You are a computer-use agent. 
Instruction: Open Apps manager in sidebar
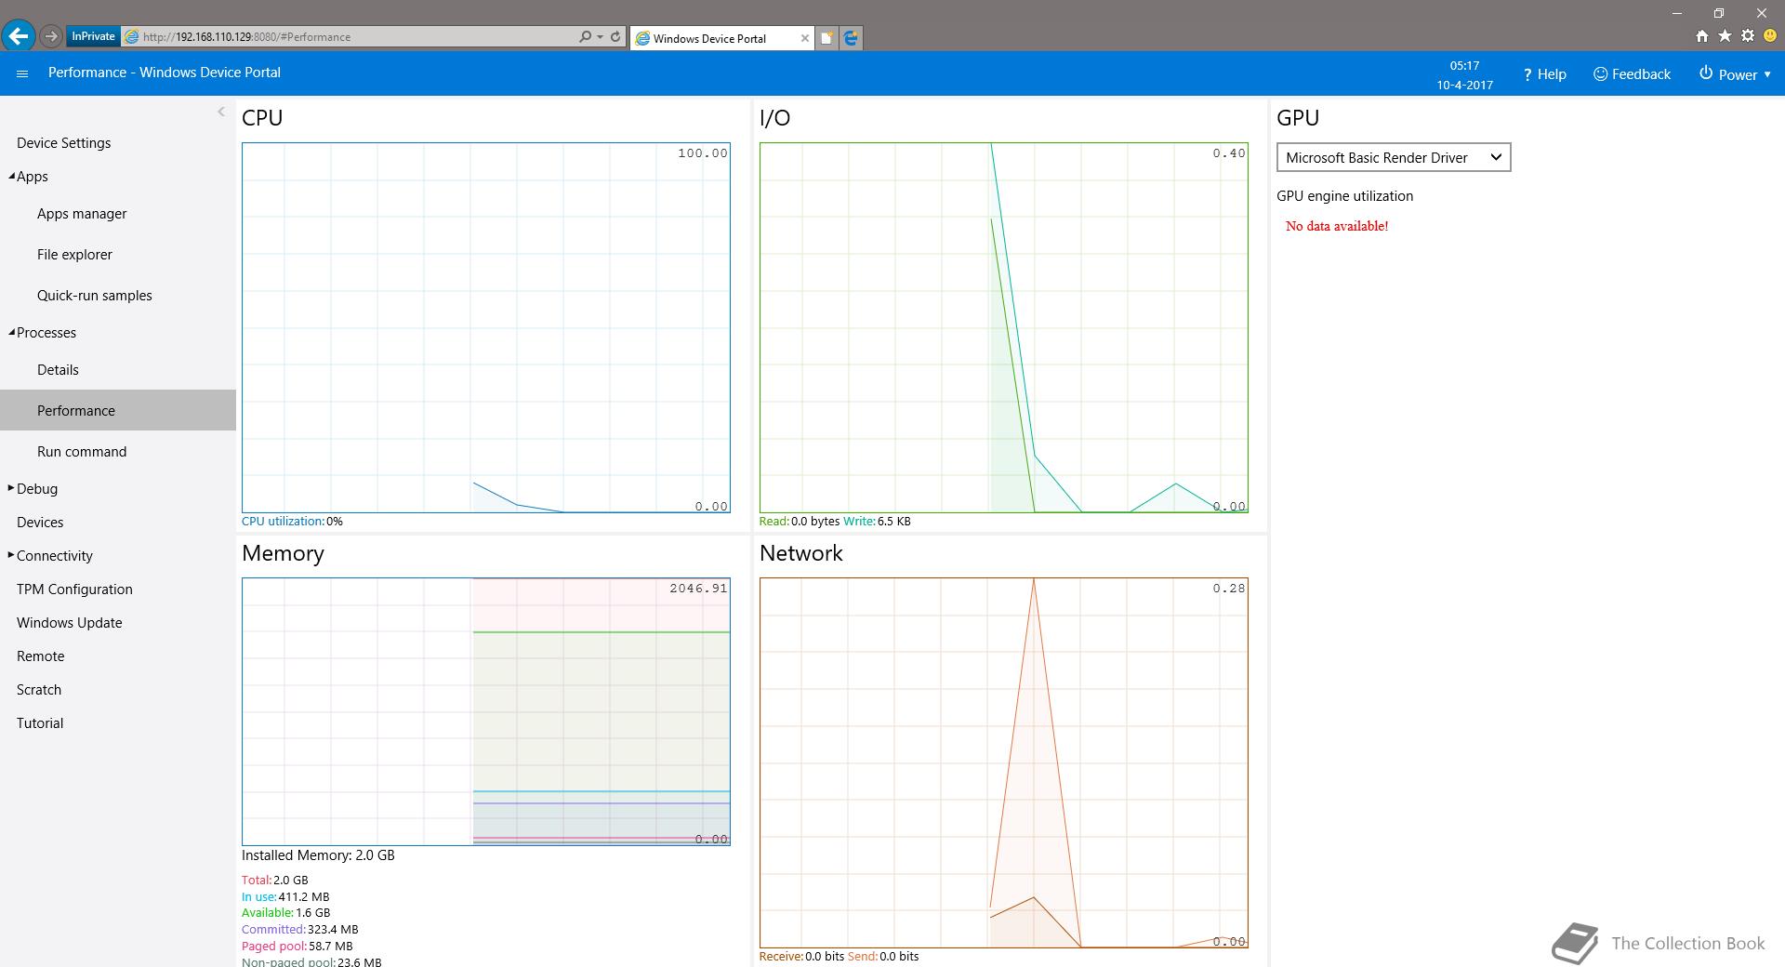point(82,213)
